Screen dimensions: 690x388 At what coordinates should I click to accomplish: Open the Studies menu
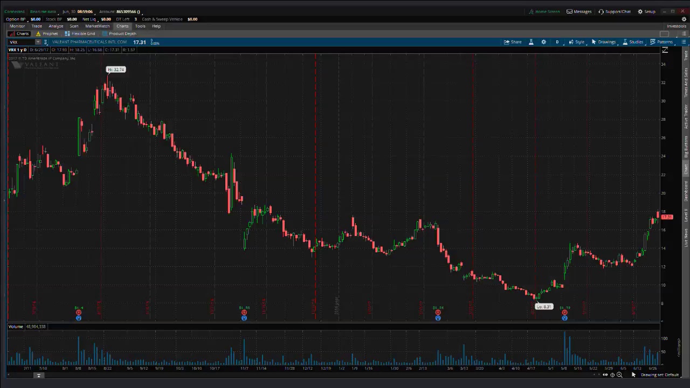coord(633,42)
